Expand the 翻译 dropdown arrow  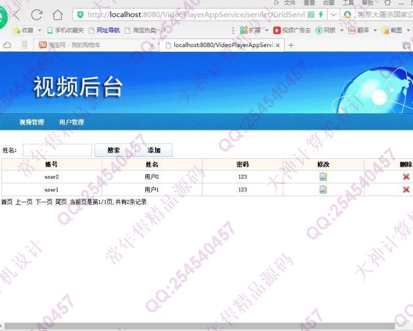(x=375, y=31)
